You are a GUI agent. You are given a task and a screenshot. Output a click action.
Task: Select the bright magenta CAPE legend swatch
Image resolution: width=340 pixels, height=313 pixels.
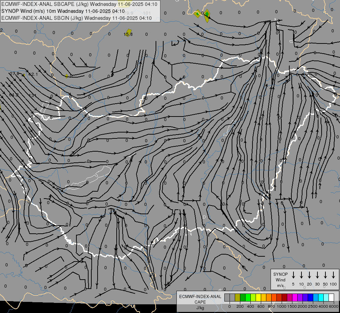(295, 298)
